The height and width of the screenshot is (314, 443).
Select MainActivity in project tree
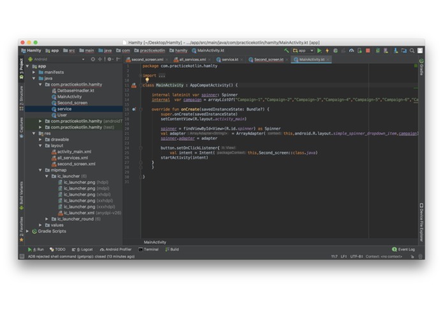tap(67, 97)
